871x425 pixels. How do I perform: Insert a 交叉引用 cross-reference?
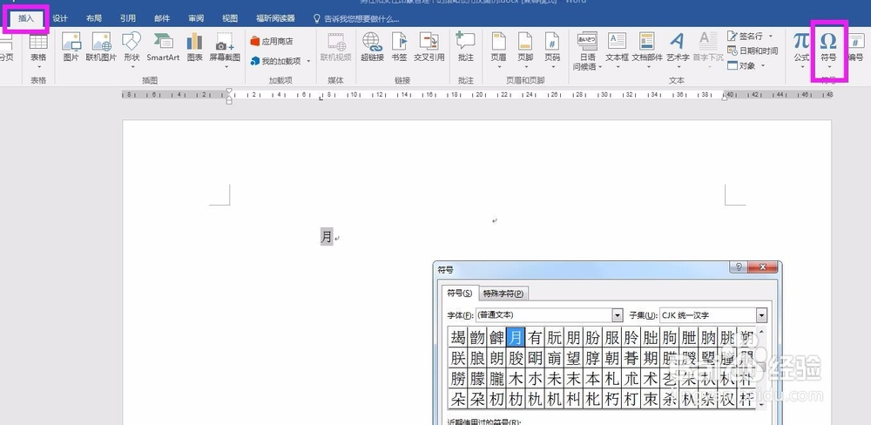429,48
